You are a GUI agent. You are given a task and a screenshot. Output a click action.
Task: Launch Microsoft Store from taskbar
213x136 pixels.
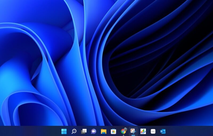tap(113, 131)
